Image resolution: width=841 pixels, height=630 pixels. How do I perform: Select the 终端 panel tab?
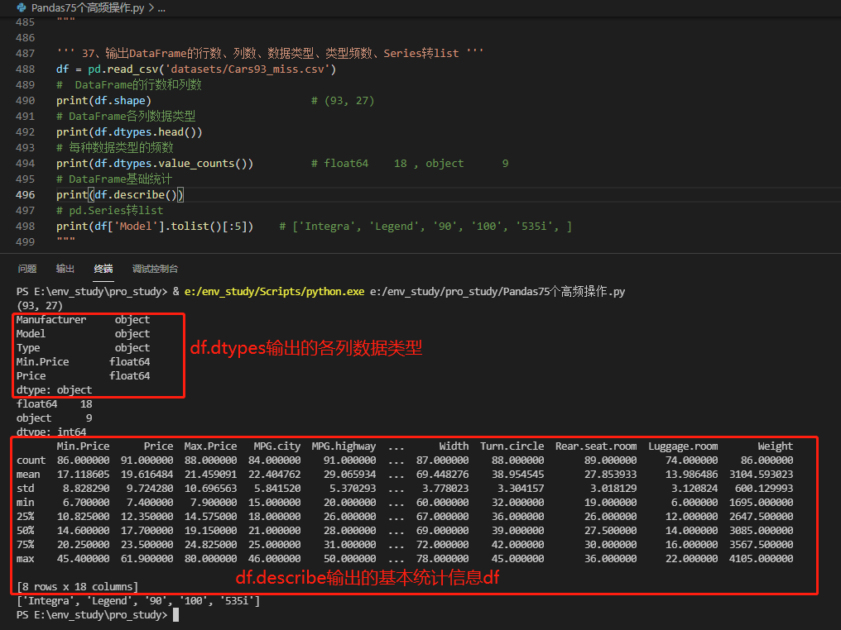coord(103,269)
